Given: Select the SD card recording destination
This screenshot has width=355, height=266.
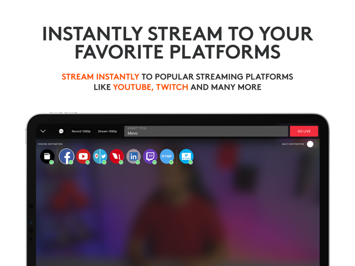Looking at the screenshot, I should pos(47,156).
